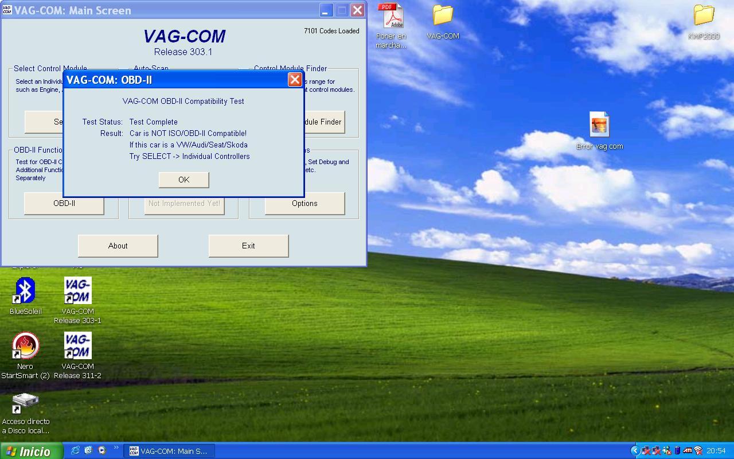
Task: Click the battery tray icon
Action: [677, 450]
